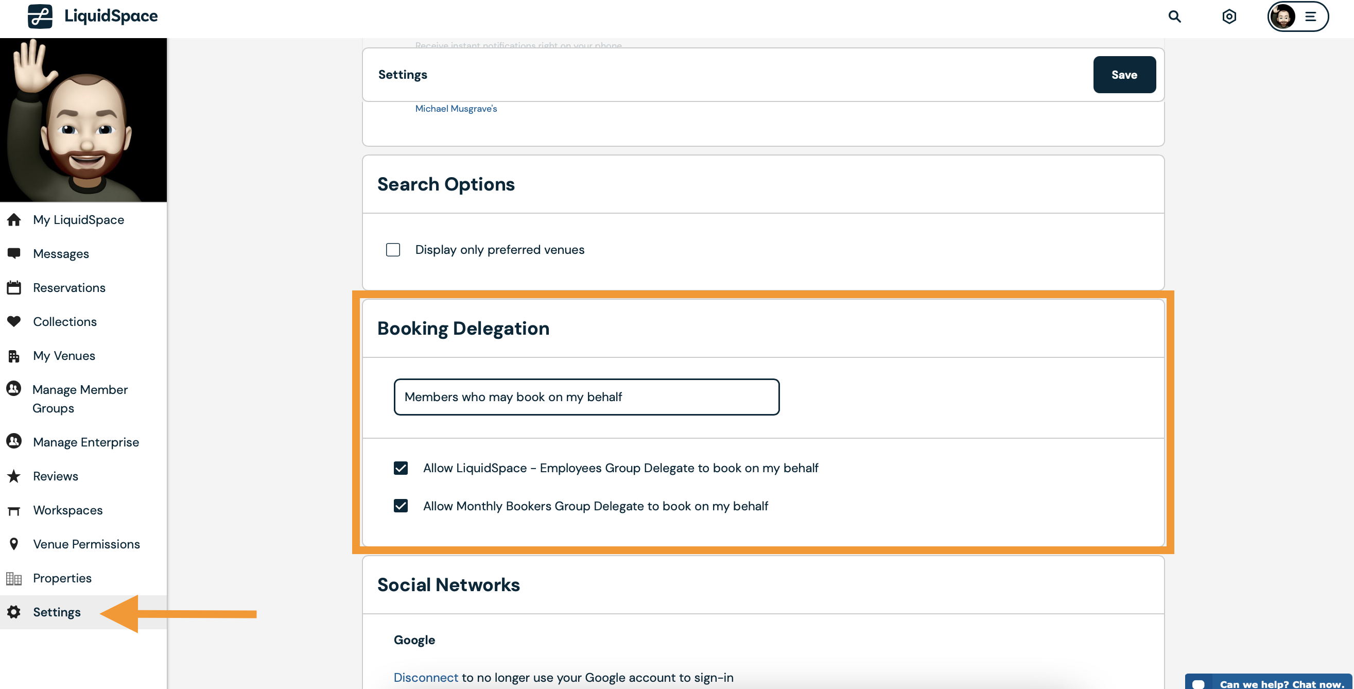Uncheck Allow LiquidSpace Employees Group Delegate
Screen dimensions: 1354x689
401,468
